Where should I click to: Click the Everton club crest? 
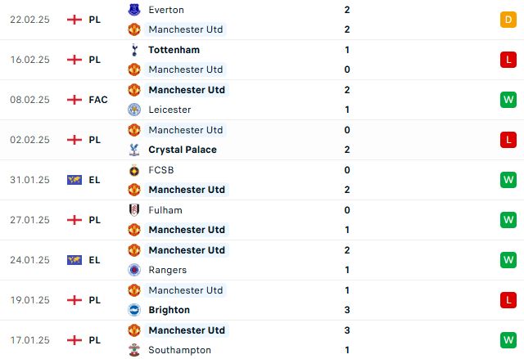[134, 10]
